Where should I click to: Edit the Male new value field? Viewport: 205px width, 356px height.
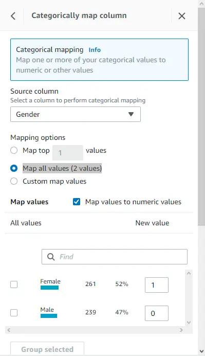click(157, 313)
